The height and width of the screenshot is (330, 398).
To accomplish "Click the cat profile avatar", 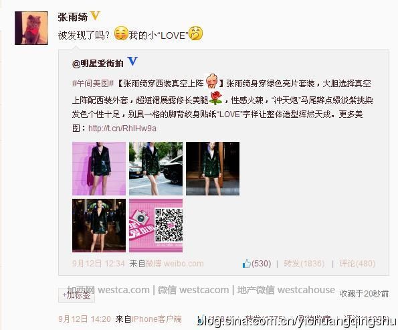I will point(31,28).
